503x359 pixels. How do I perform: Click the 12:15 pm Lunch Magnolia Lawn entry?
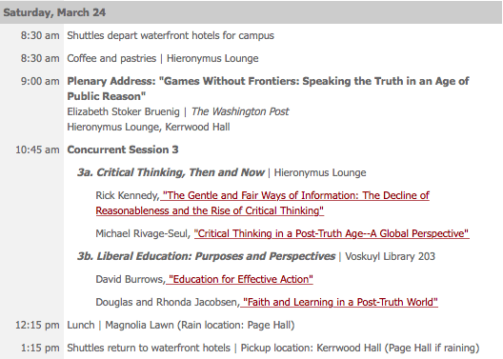181,325
